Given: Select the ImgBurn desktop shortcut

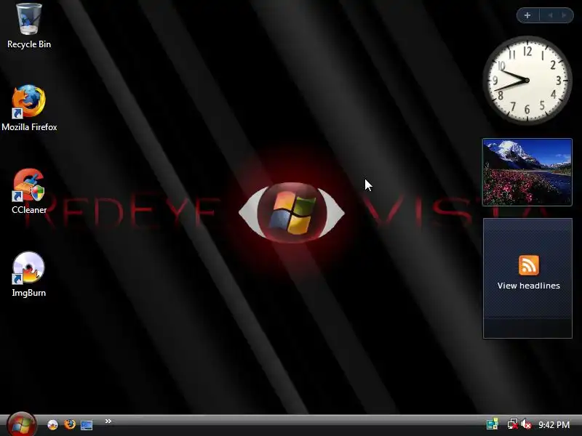Looking at the screenshot, I should point(29,274).
